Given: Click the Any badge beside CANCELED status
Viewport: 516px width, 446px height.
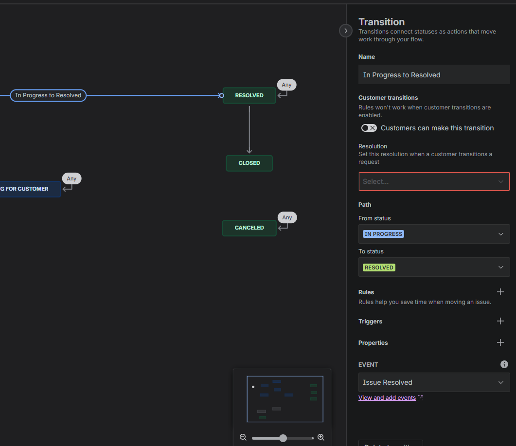Looking at the screenshot, I should tap(287, 217).
